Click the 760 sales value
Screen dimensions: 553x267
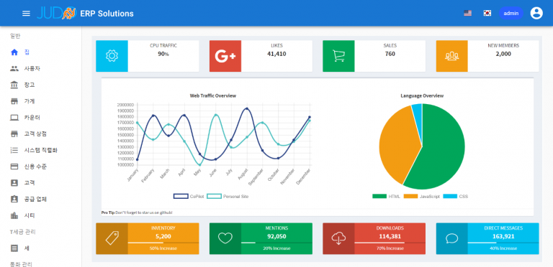click(x=390, y=54)
